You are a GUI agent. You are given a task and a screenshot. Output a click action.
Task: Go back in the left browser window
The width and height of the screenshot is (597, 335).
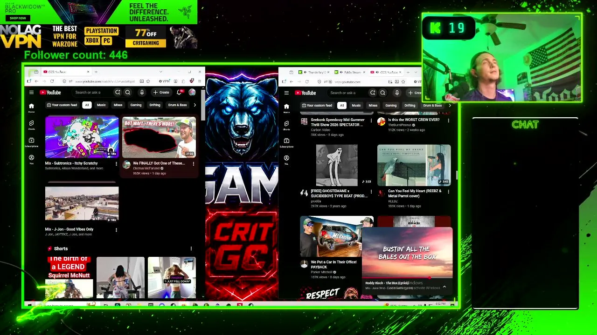tap(36, 81)
